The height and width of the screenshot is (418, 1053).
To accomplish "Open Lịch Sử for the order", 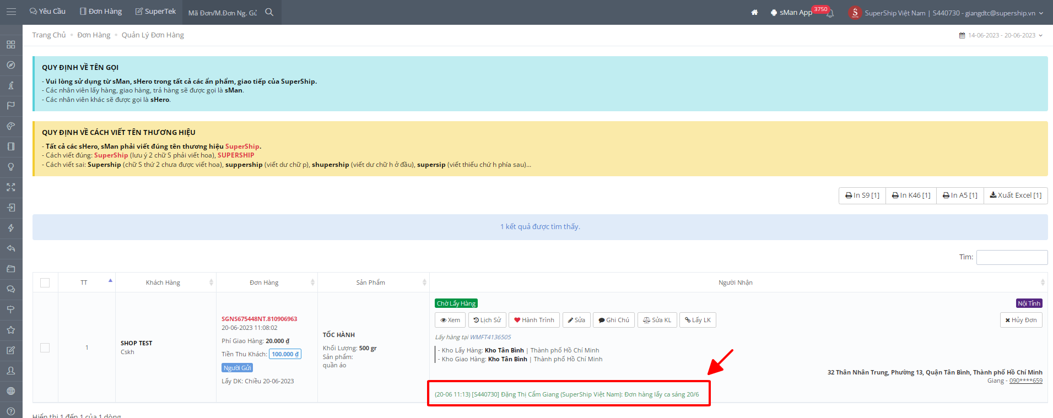I will point(487,320).
